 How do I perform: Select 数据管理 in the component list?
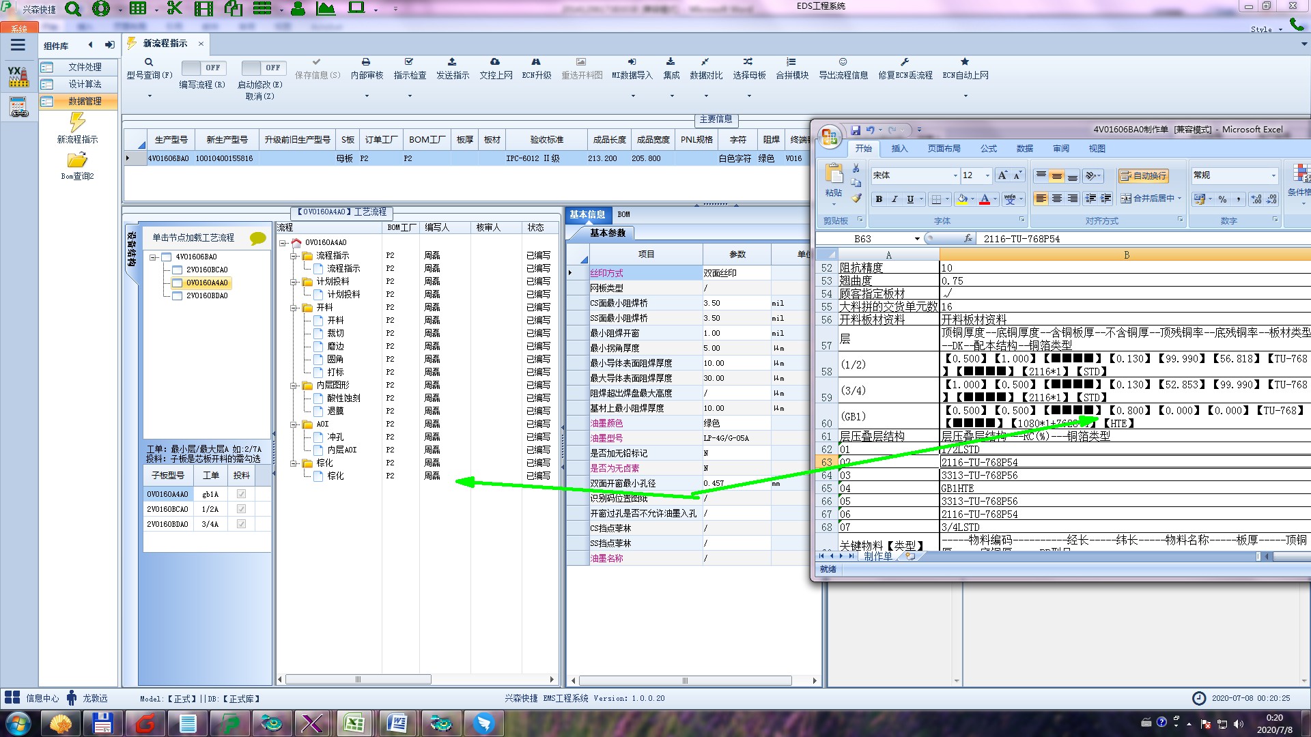[x=85, y=101]
